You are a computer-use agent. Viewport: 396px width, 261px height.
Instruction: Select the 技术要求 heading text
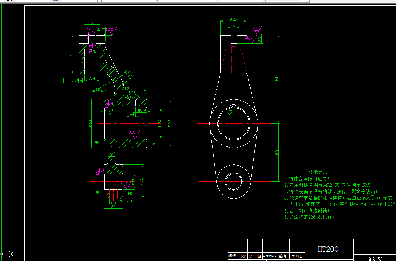(318, 172)
